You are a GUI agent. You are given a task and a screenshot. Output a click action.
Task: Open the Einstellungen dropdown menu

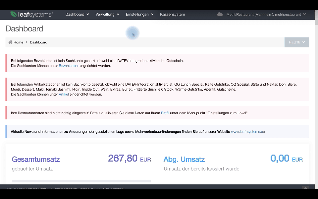(x=139, y=14)
